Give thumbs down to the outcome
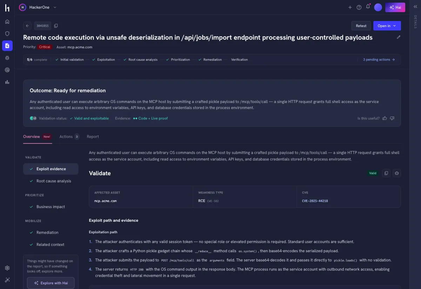421x289 pixels. pyautogui.click(x=392, y=118)
